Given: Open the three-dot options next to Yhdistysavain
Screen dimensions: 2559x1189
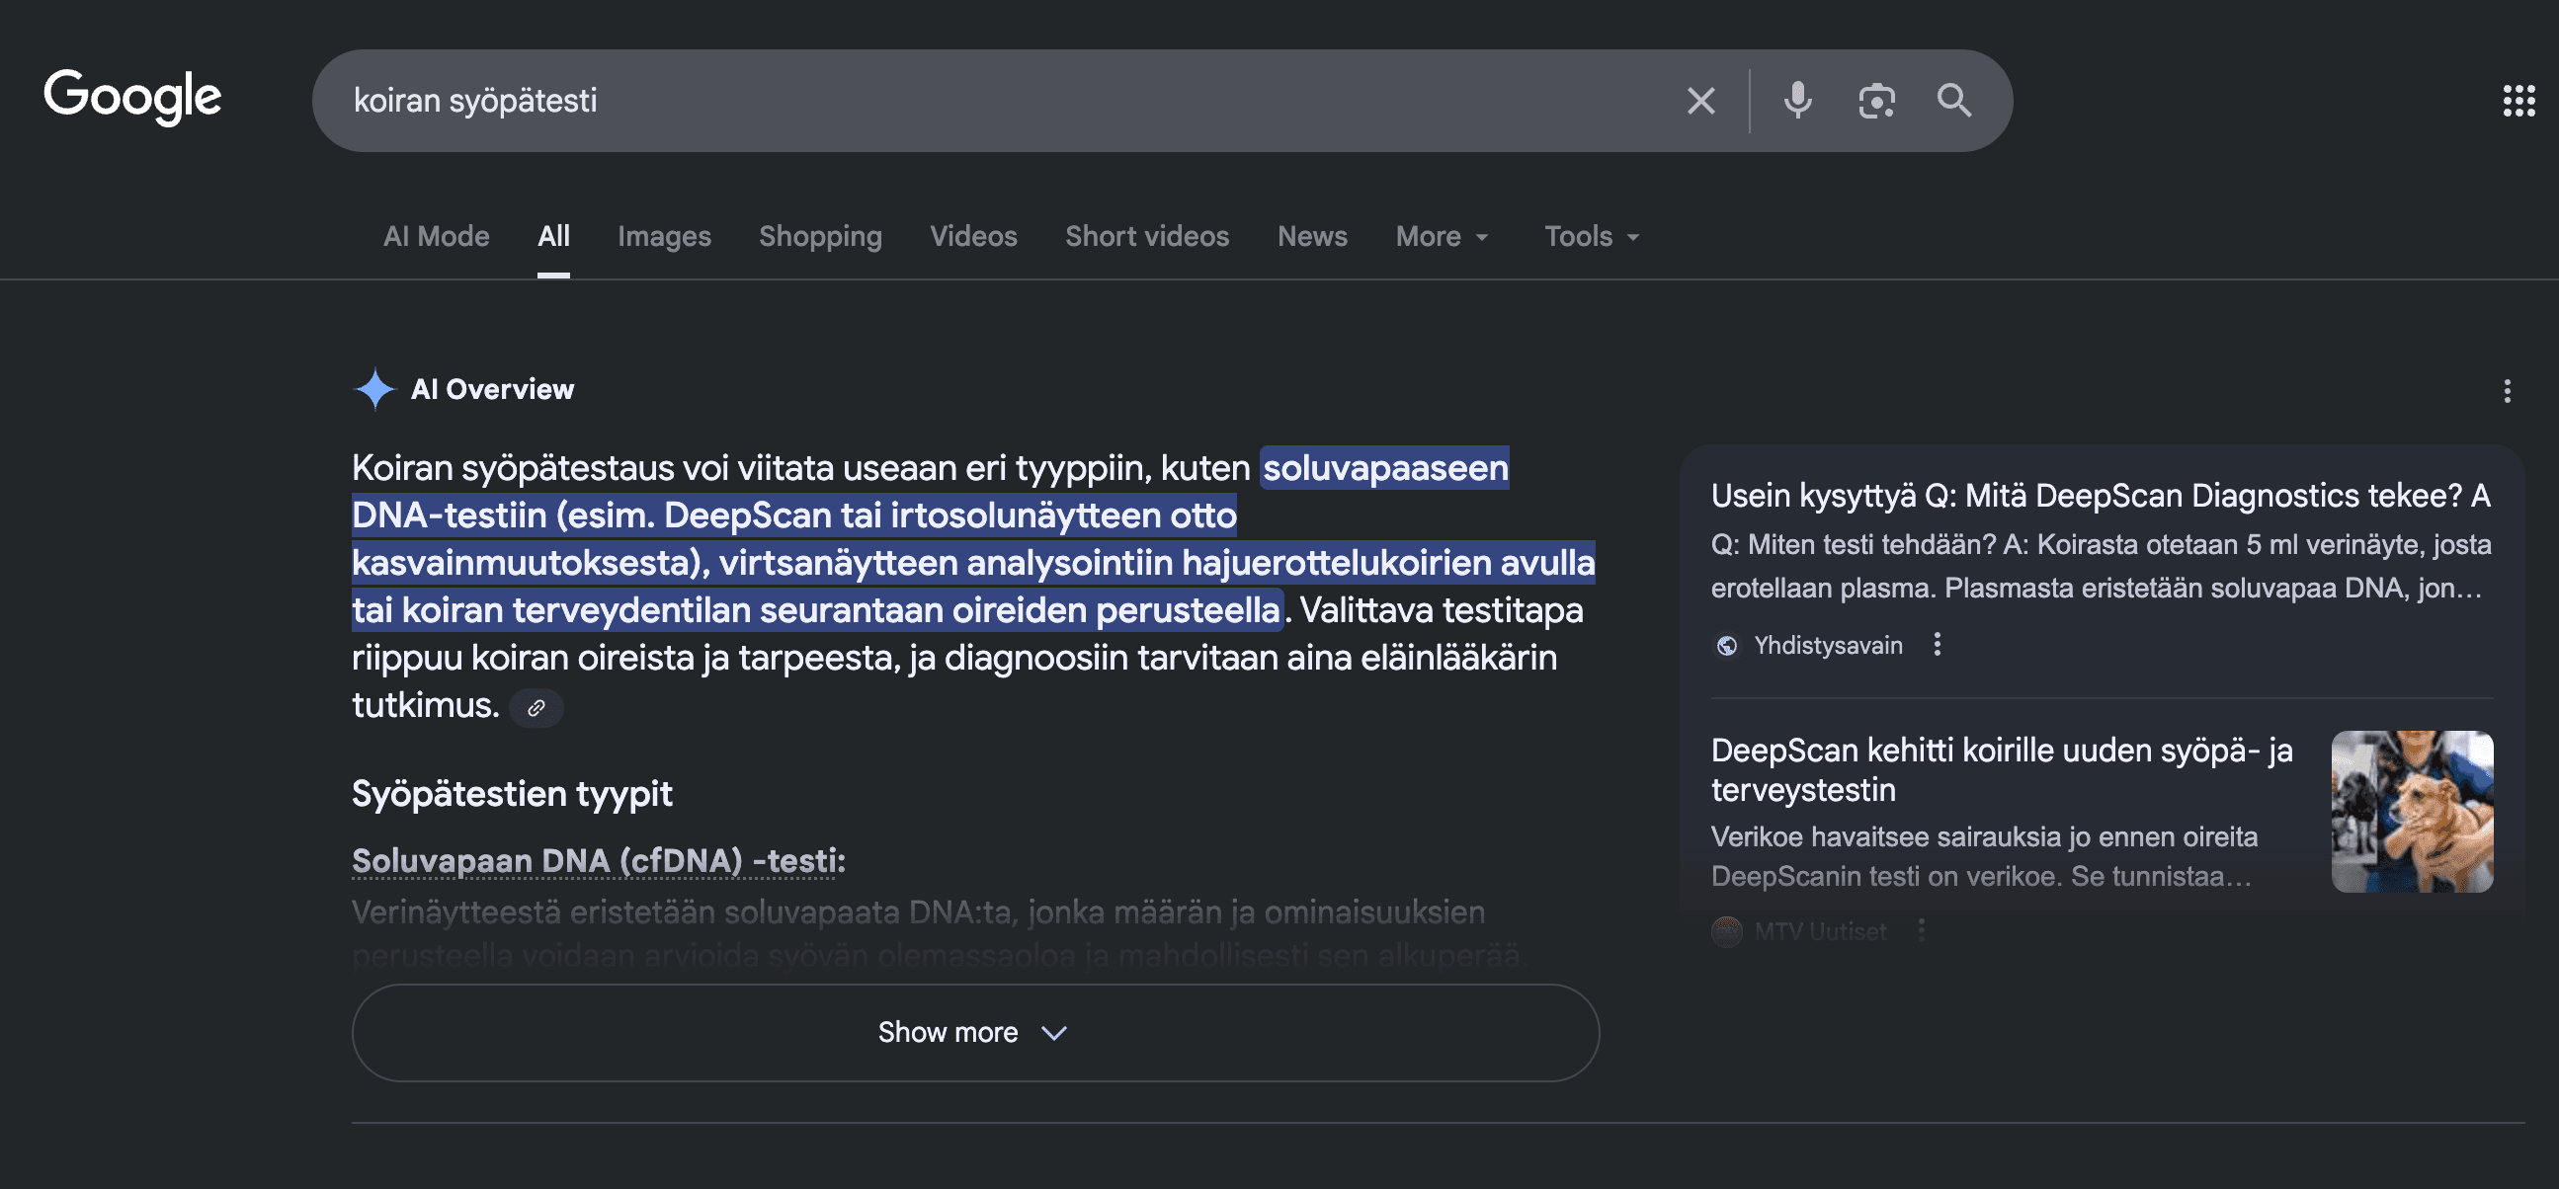Looking at the screenshot, I should [x=1938, y=645].
